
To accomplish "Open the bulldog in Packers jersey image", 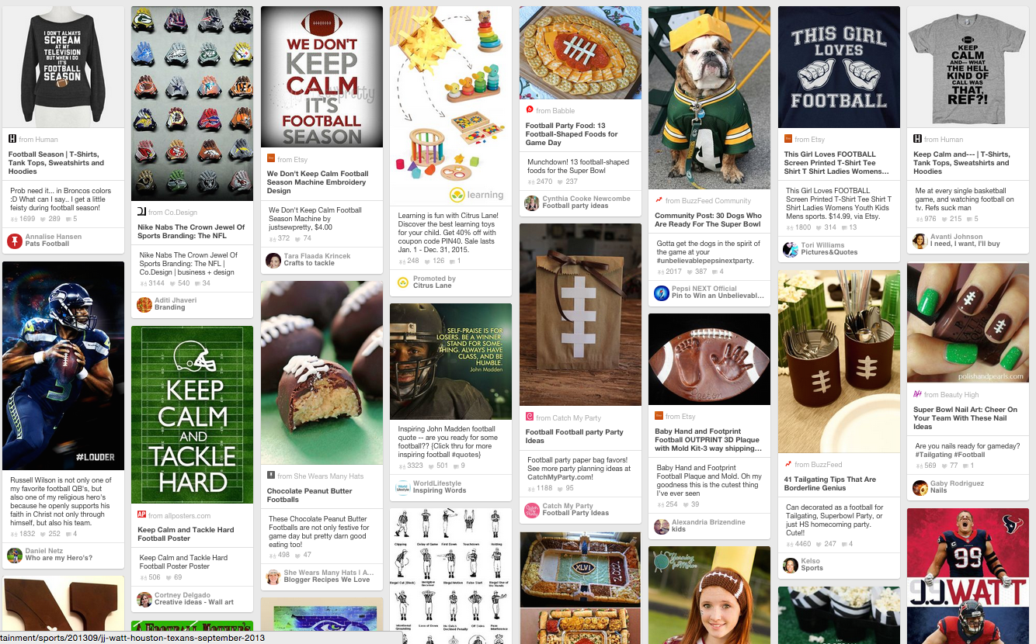I will click(710, 98).
